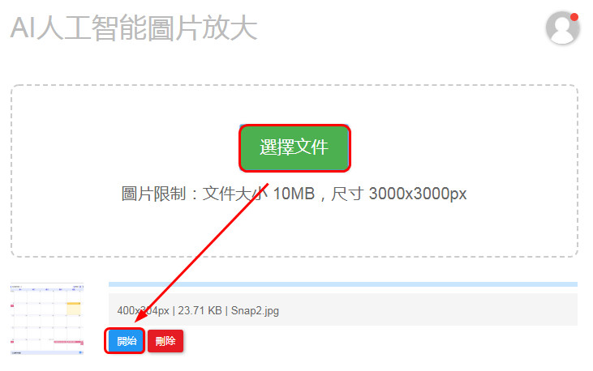Click the red arrow head near 開始
This screenshot has height=371, width=593.
click(x=142, y=317)
